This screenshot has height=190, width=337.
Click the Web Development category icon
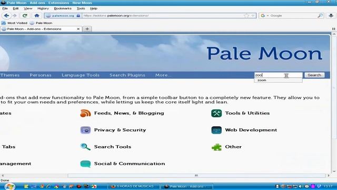216,130
